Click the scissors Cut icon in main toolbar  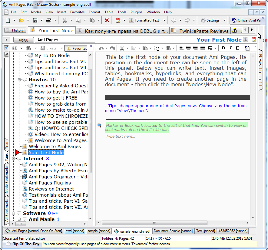click(65, 20)
